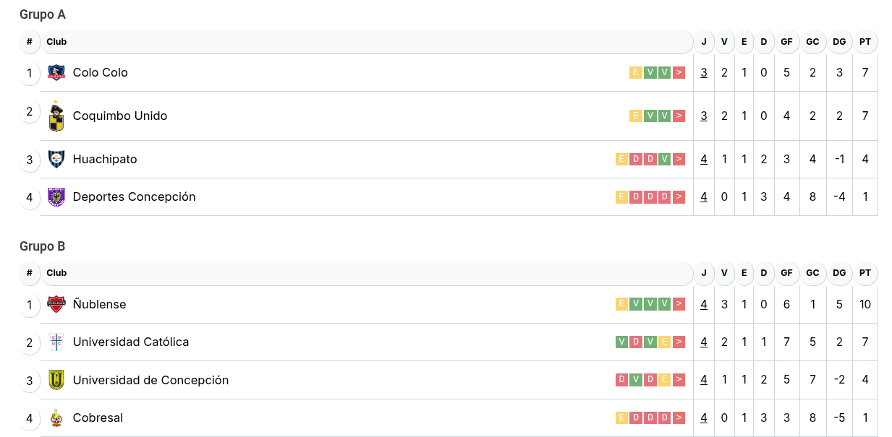Open next match arrow for Deportes Concepción

[x=679, y=196]
